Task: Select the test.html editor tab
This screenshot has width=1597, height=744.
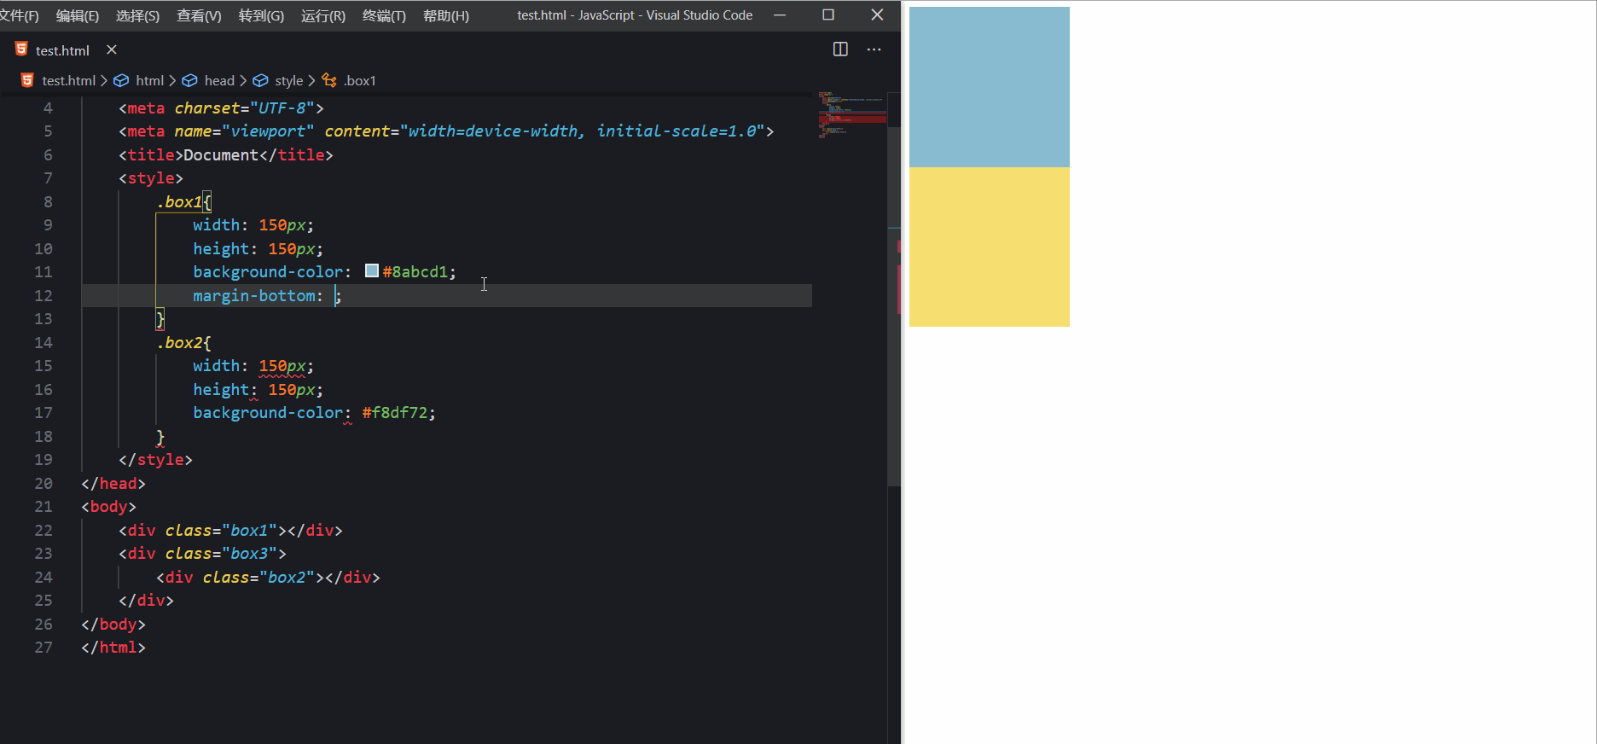Action: [x=64, y=50]
